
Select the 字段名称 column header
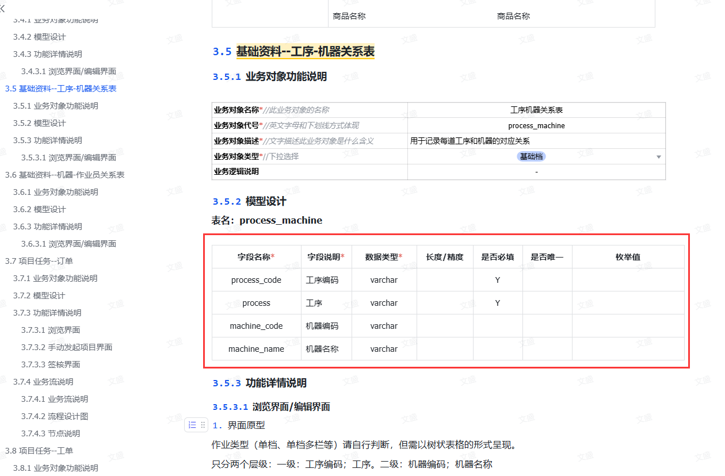(x=257, y=257)
